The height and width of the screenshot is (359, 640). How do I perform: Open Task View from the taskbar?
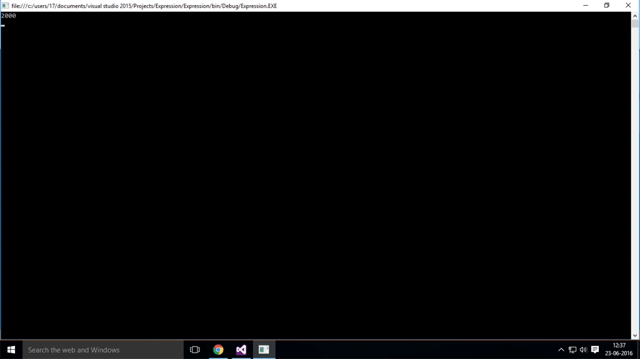(195, 350)
